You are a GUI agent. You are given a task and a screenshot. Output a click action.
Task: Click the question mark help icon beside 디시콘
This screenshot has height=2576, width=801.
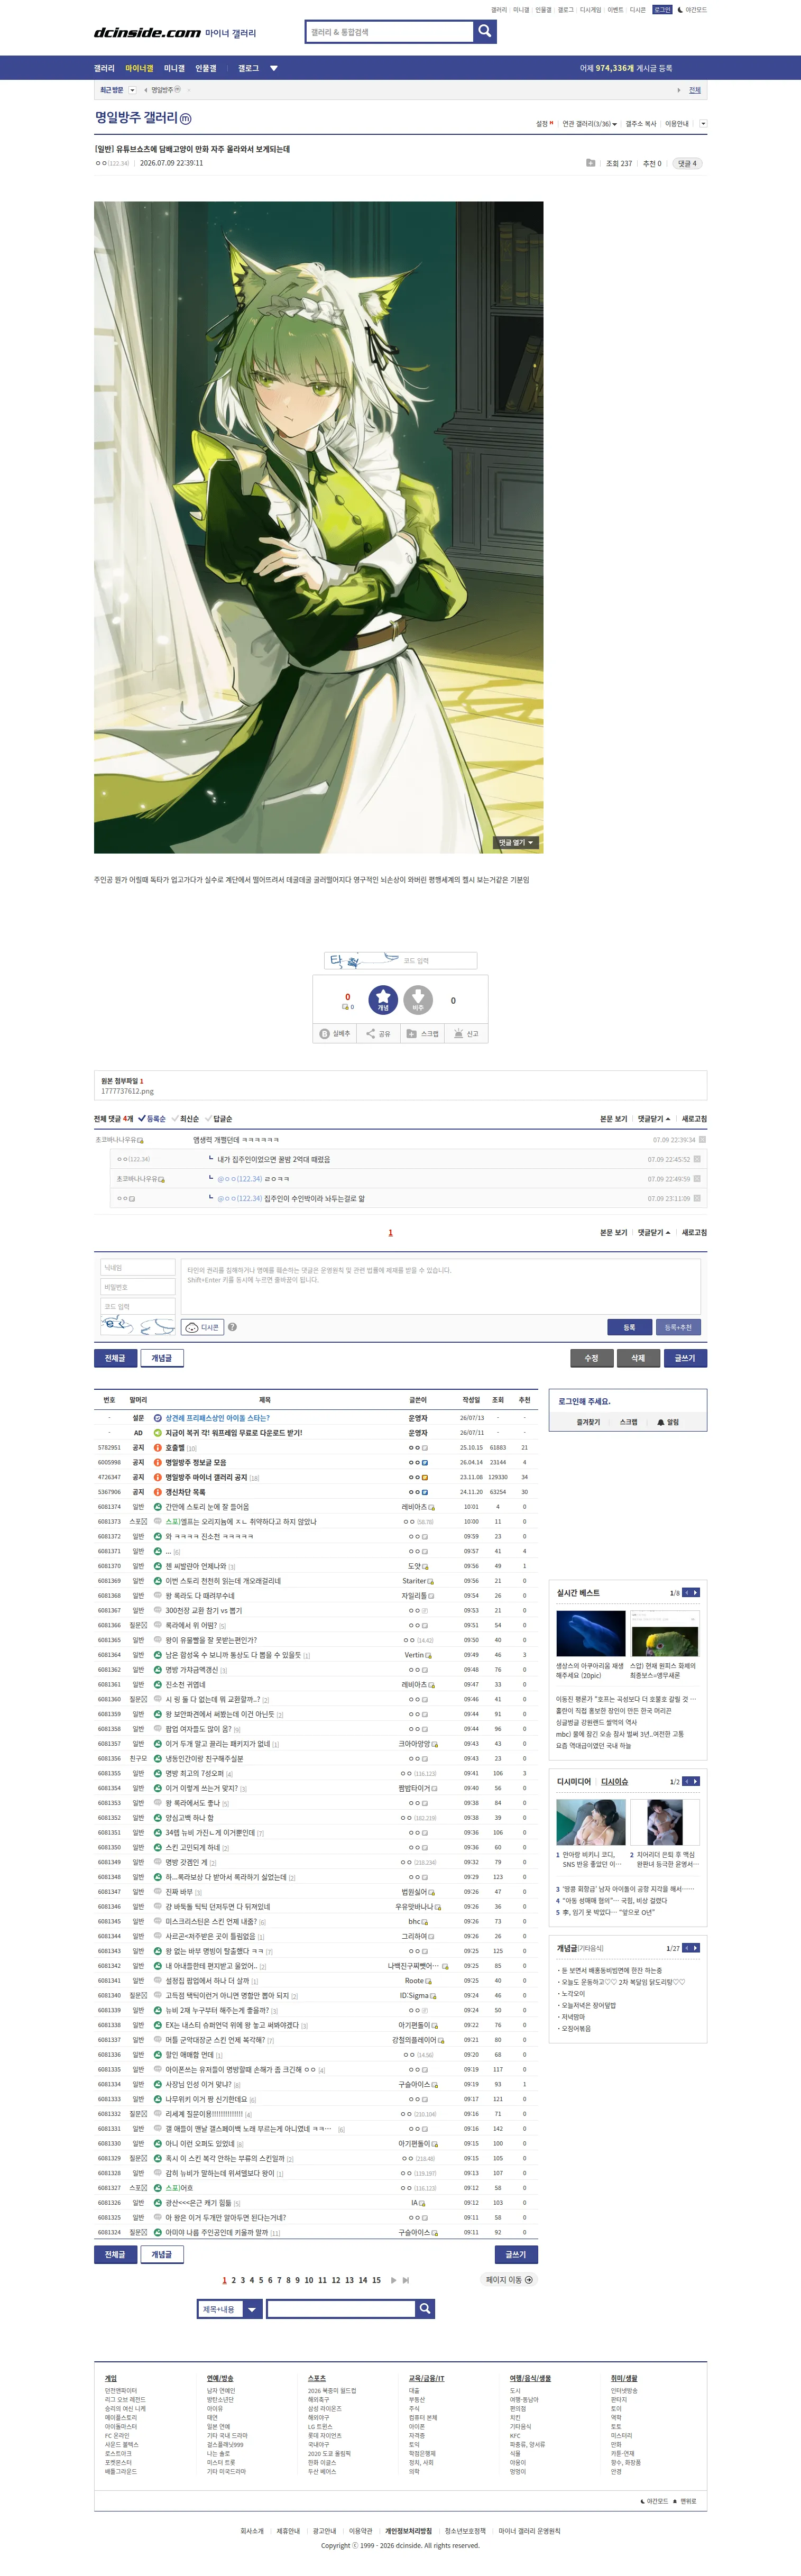point(232,1327)
